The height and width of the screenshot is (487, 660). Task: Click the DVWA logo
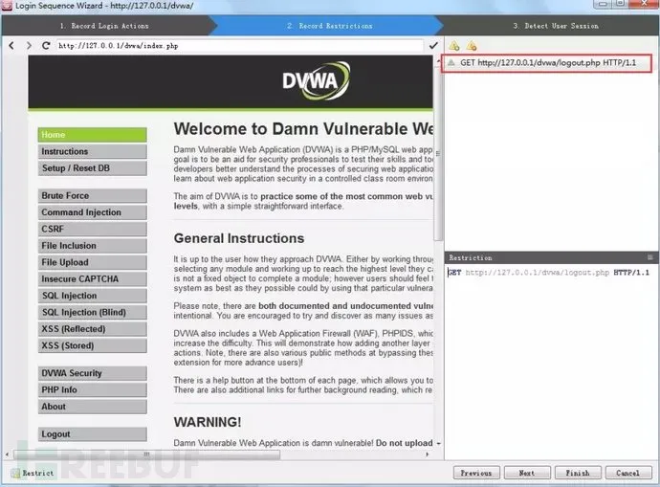(316, 80)
